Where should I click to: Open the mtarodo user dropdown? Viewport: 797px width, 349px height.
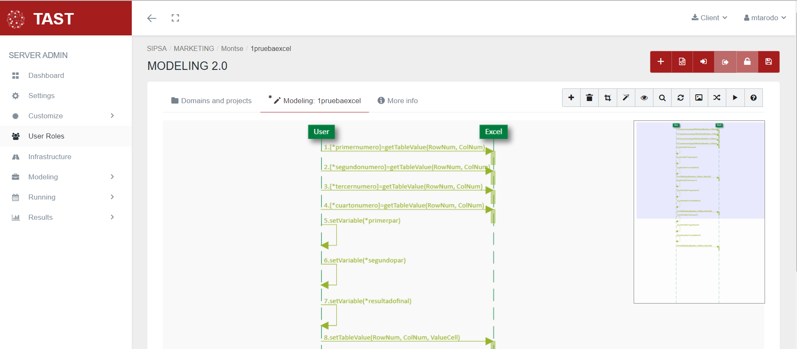pos(765,18)
